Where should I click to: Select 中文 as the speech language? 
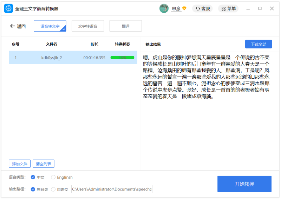click(x=33, y=177)
